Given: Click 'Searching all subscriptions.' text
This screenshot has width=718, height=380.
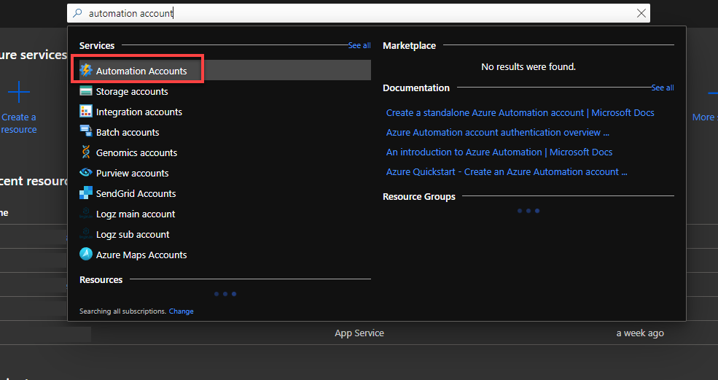Looking at the screenshot, I should coord(122,311).
